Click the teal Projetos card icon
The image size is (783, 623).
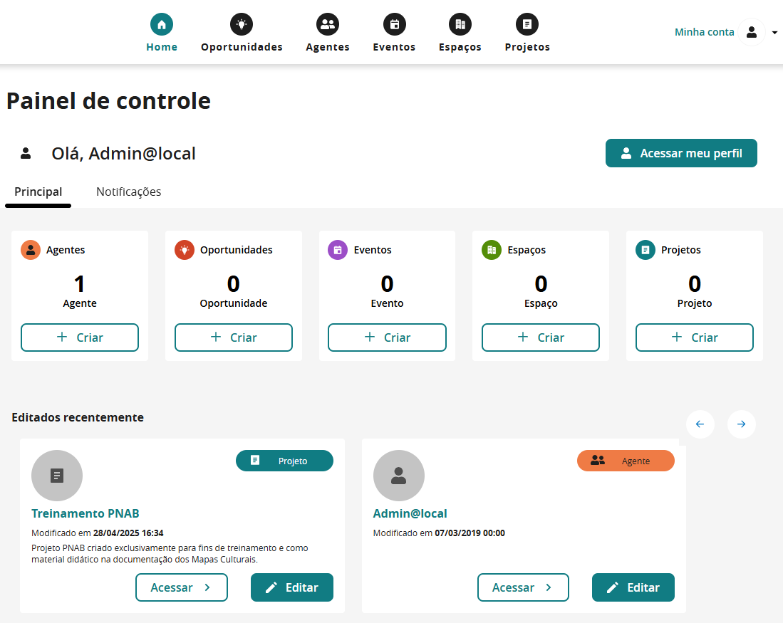click(644, 250)
